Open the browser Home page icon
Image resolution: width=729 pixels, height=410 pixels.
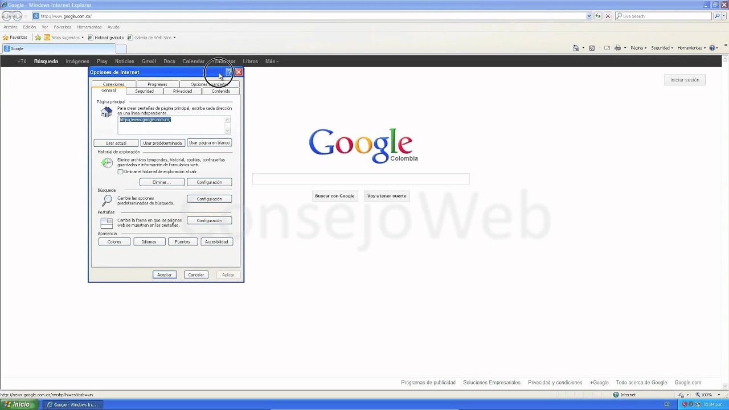[576, 48]
